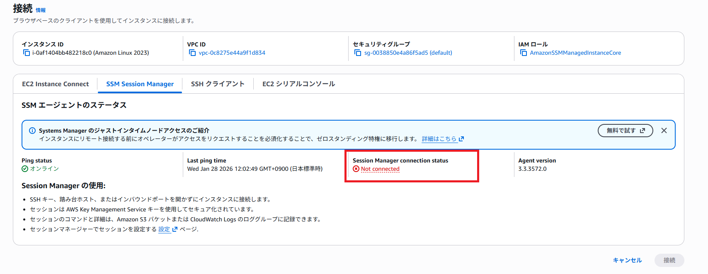Viewport: 708px width, 274px height.
Task: Click the Last ping time label
Action: [x=206, y=160]
